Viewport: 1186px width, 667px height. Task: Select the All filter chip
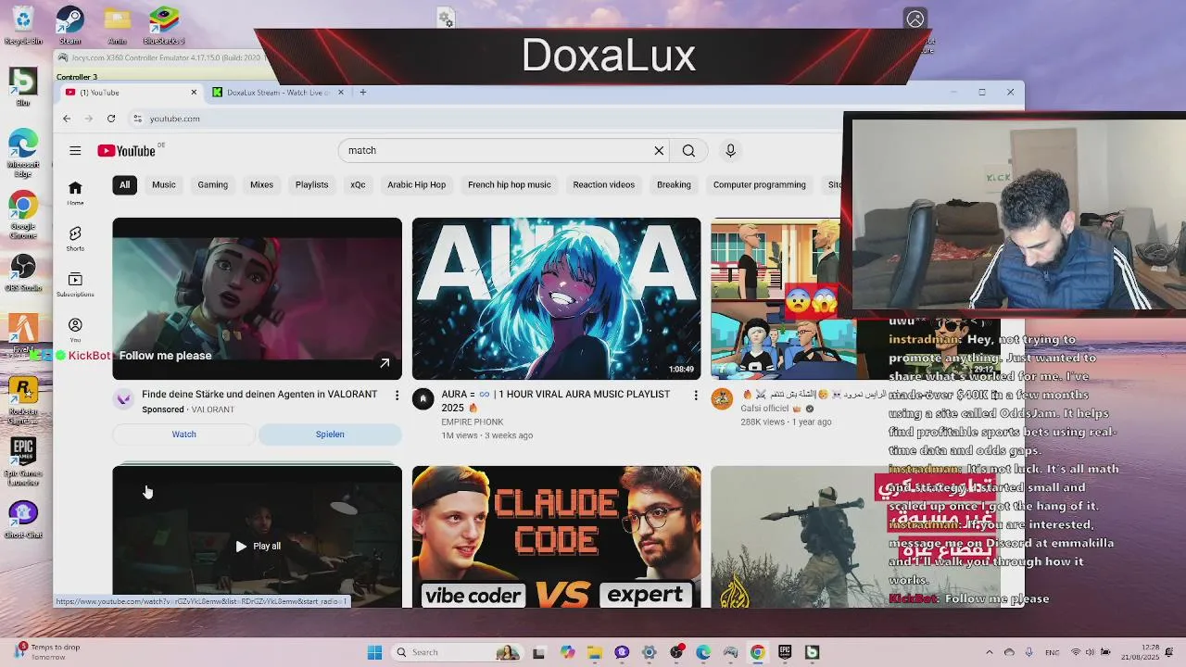[124, 184]
